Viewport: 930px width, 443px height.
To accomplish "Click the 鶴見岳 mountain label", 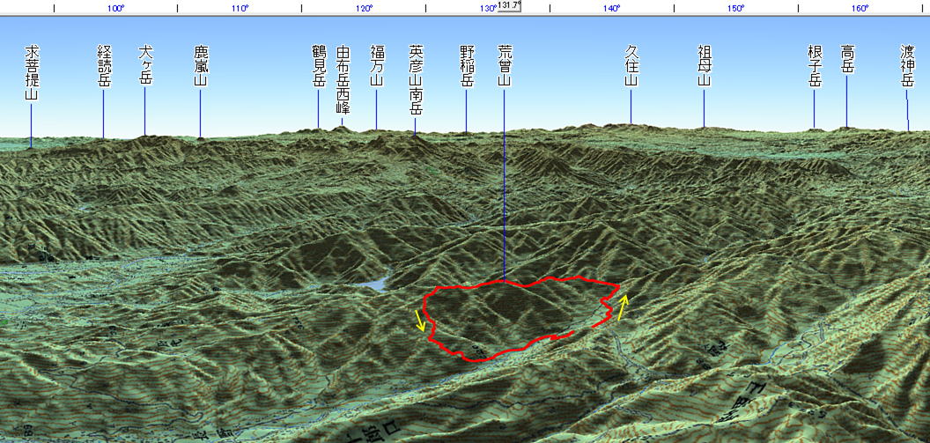I will tap(319, 66).
